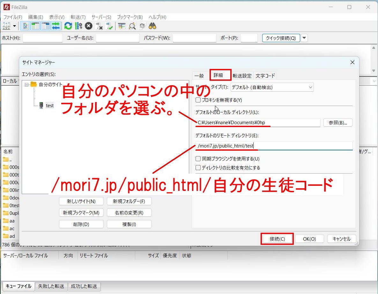378x294 pixels.
Task: Select the test entry in site tree
Action: click(x=50, y=105)
